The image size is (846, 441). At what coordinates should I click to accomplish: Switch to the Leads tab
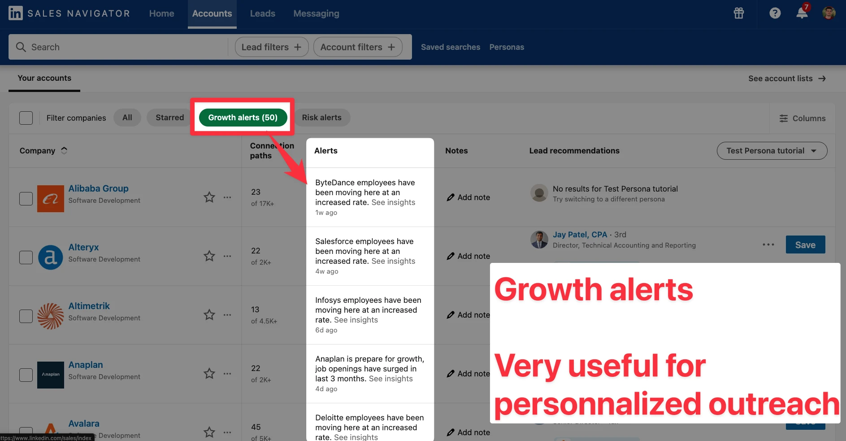263,13
